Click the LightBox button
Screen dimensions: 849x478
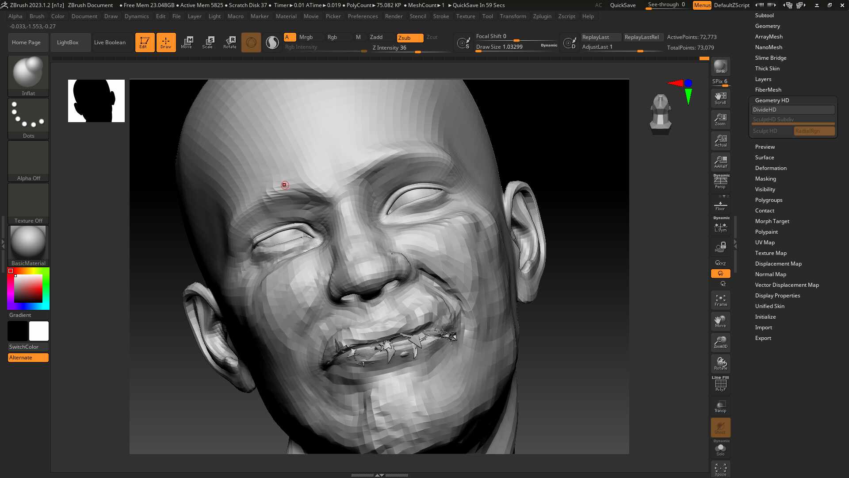click(68, 42)
